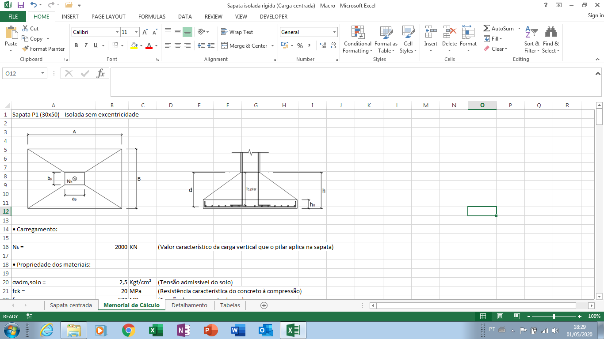Open the font name dropdown showing Calibri
The image size is (604, 339).
(x=96, y=32)
